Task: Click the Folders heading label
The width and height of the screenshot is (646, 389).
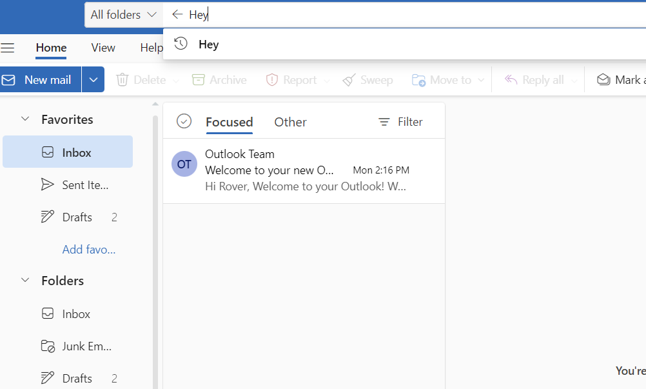Action: [63, 281]
